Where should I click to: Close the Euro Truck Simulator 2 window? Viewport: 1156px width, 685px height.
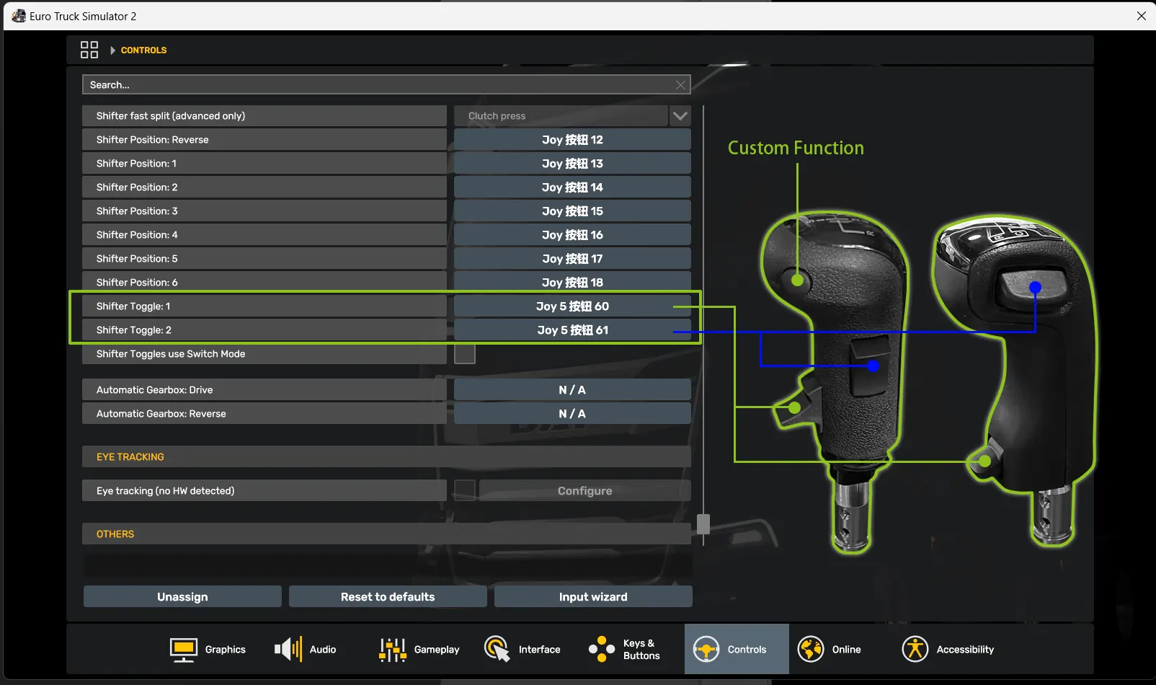[1142, 16]
